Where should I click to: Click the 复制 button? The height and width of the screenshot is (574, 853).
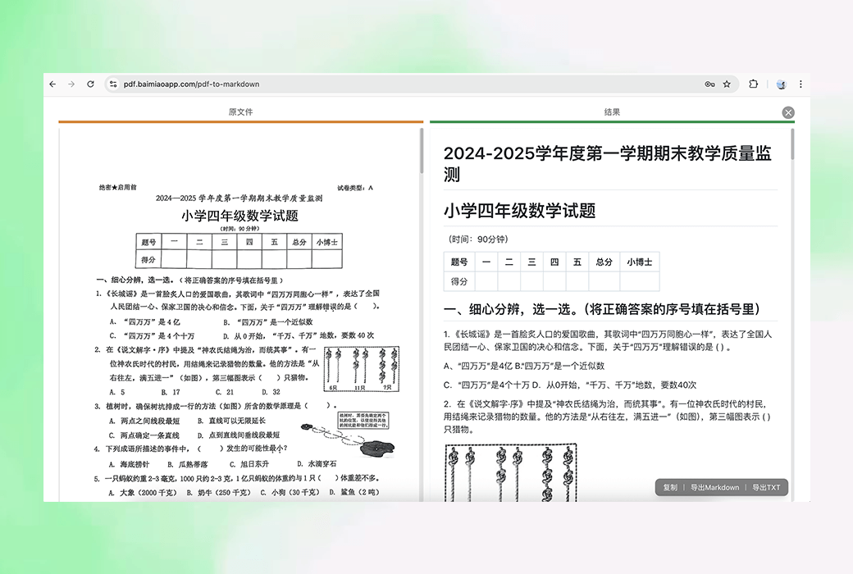point(669,488)
